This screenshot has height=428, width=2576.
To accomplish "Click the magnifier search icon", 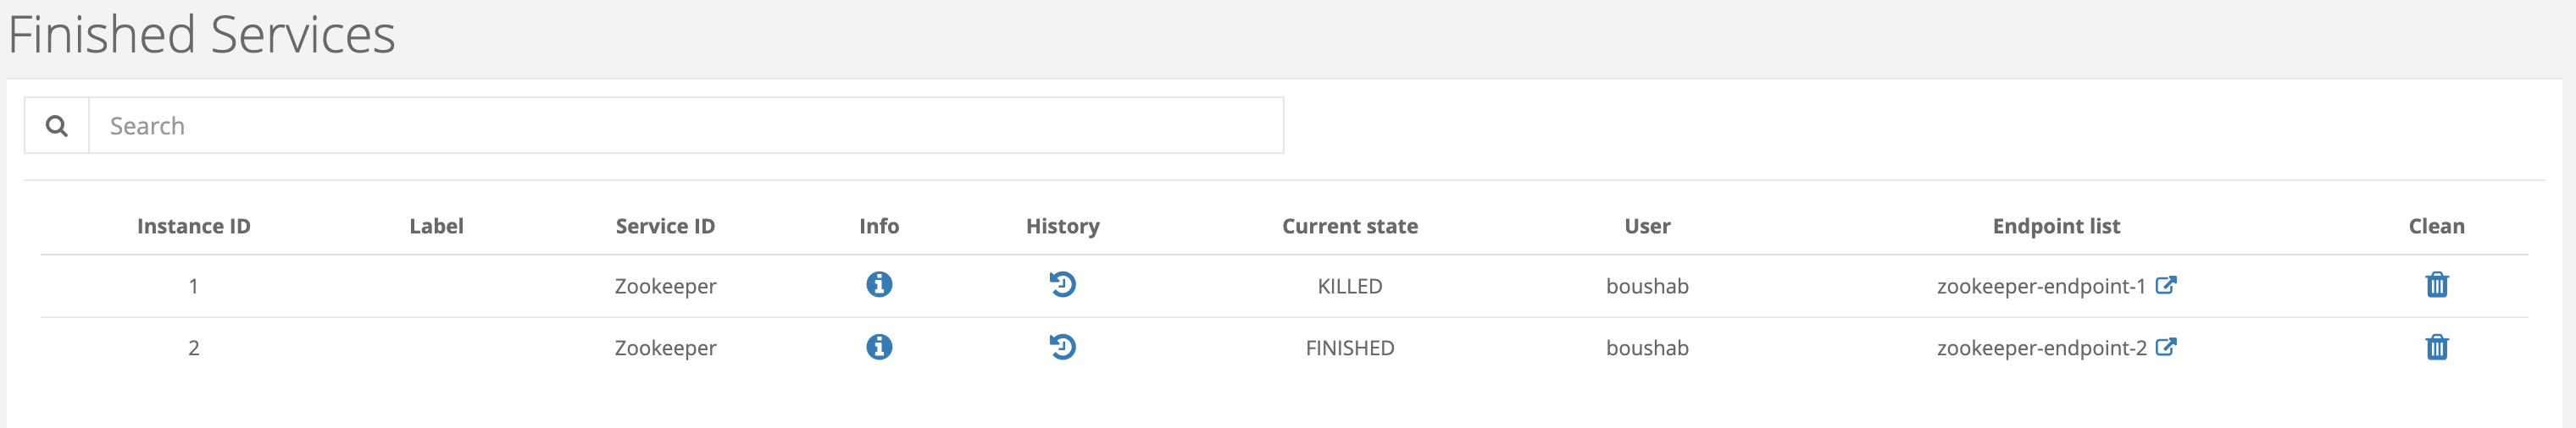I will [x=57, y=126].
